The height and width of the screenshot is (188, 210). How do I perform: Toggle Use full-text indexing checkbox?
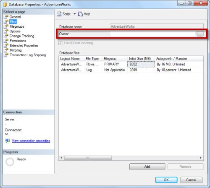[60, 43]
